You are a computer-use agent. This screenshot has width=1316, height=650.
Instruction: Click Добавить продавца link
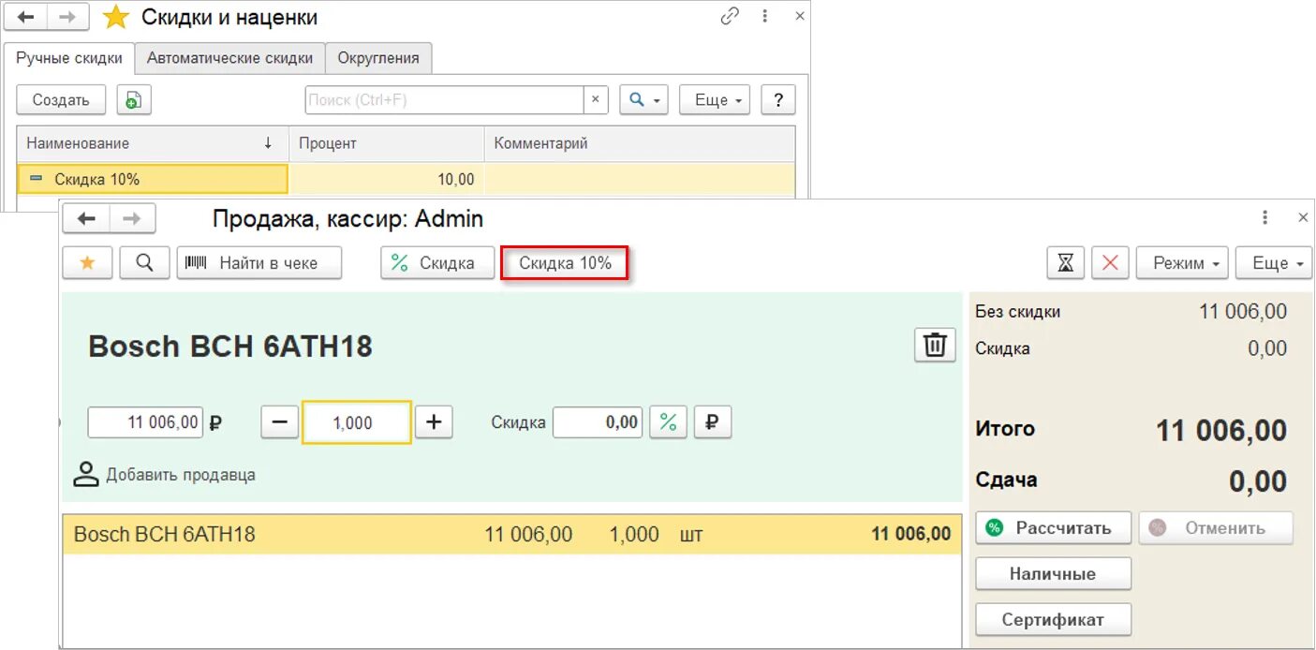point(181,475)
